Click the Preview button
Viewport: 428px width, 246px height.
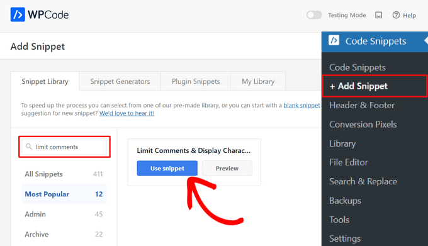click(227, 168)
